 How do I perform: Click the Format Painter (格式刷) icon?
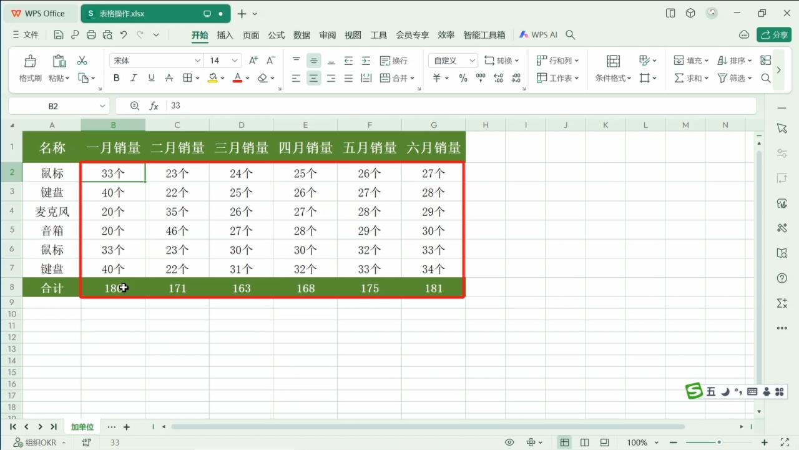tap(30, 61)
